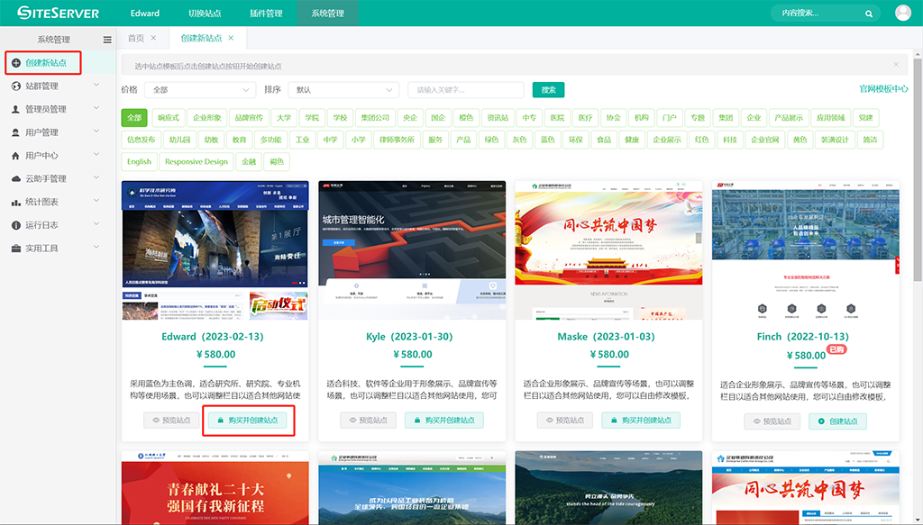Click the 创建新站点 plus item in sidebar
The width and height of the screenshot is (923, 525).
point(43,63)
